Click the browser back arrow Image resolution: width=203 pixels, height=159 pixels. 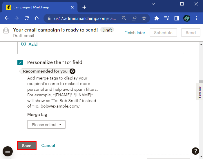(x=6, y=18)
